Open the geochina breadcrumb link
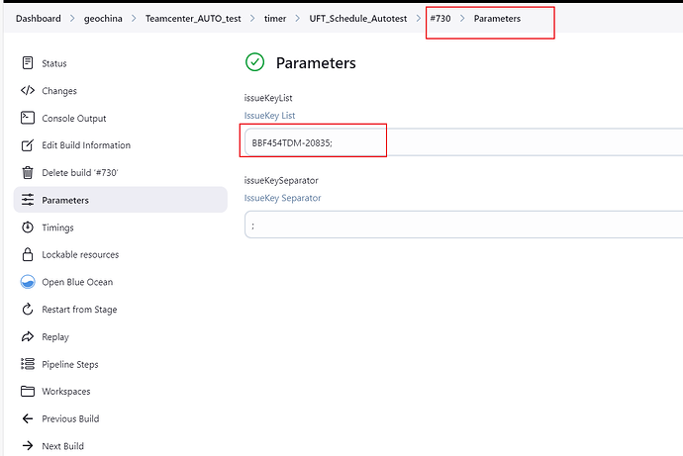Viewport: 683px width, 456px height. tap(102, 18)
